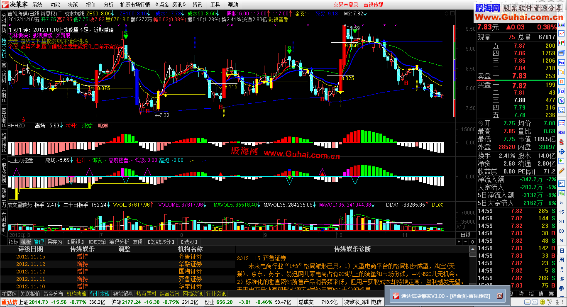Click the antenna signal icon in the status bar
Viewport: 567px width, 307px height.
pos(550,302)
